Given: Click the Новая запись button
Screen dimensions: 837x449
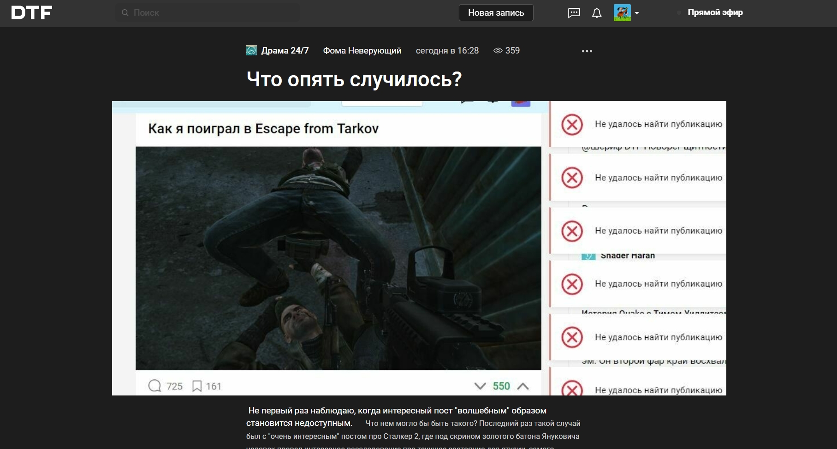Looking at the screenshot, I should tap(496, 13).
